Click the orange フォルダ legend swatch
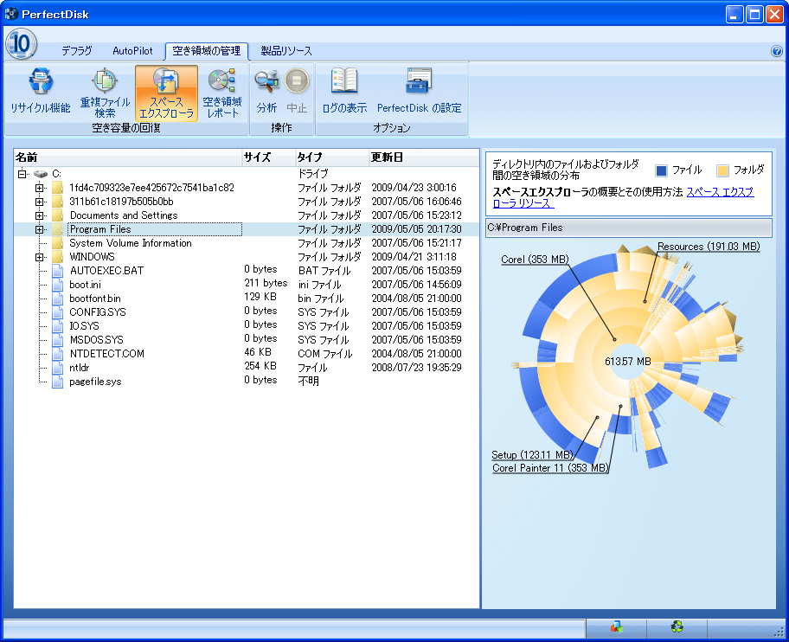 [722, 170]
